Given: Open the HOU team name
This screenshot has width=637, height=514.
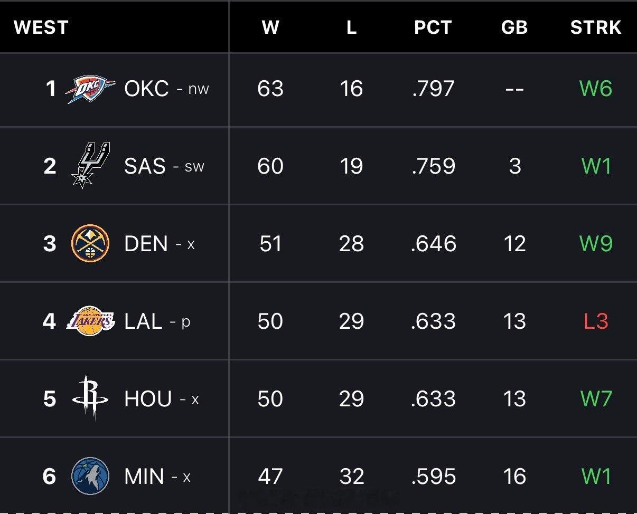Looking at the screenshot, I should click(148, 399).
